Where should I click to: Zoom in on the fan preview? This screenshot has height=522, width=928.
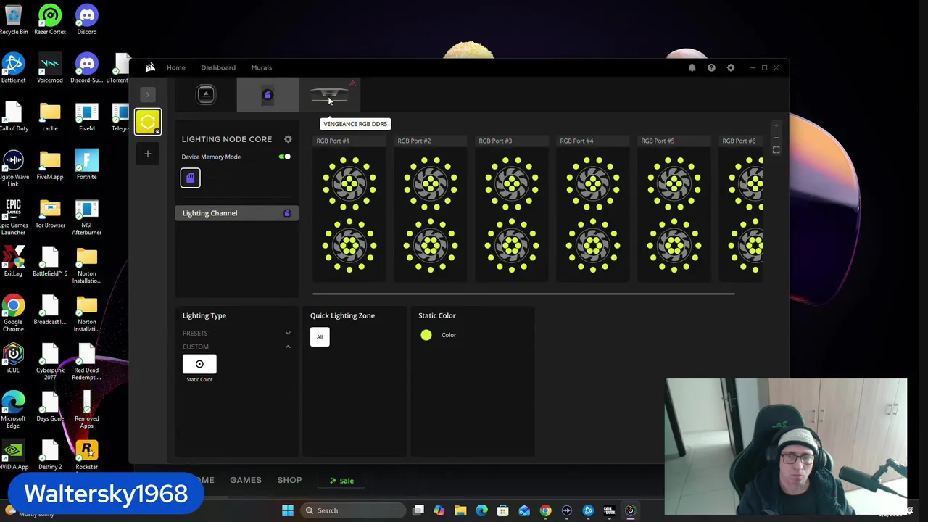[x=776, y=126]
